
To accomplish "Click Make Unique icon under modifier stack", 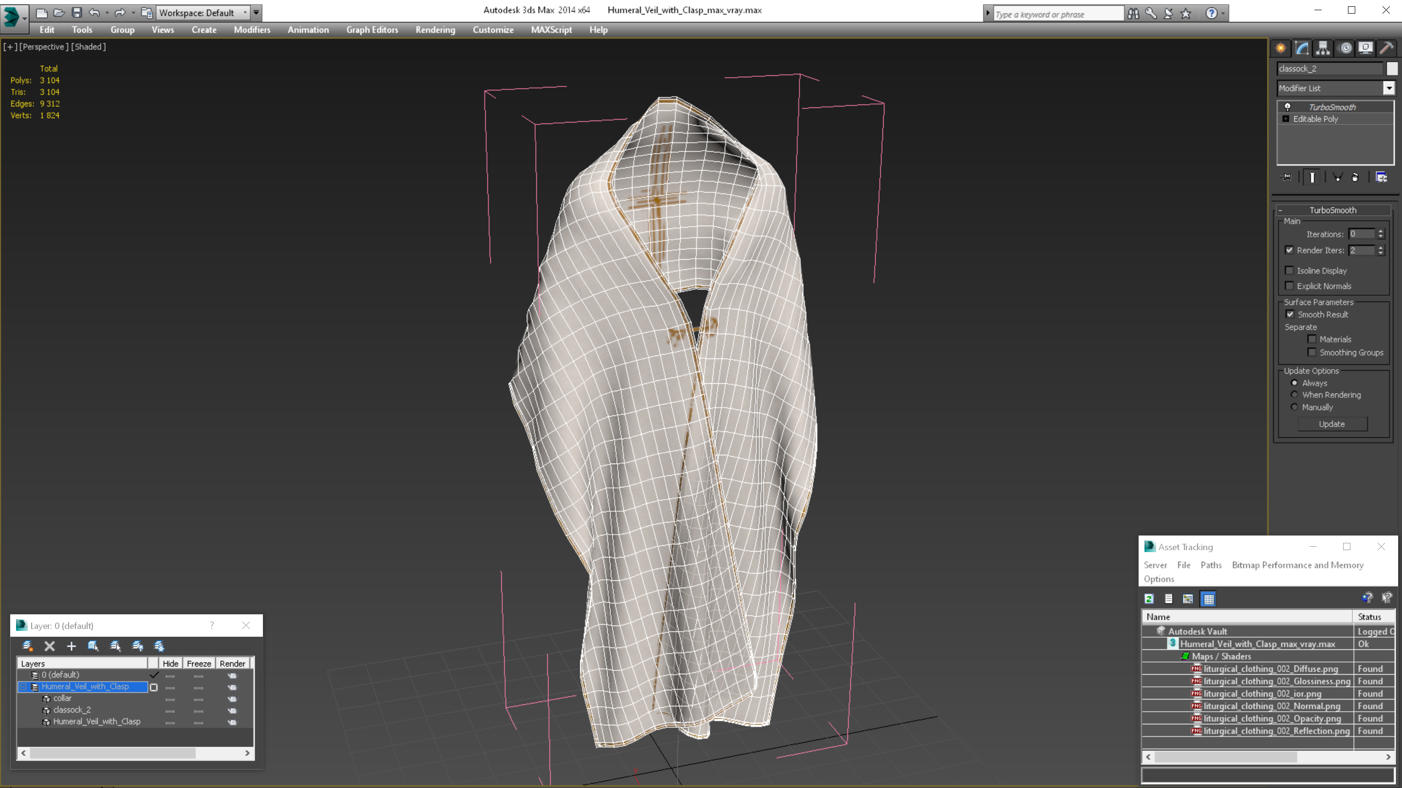I will (1337, 177).
